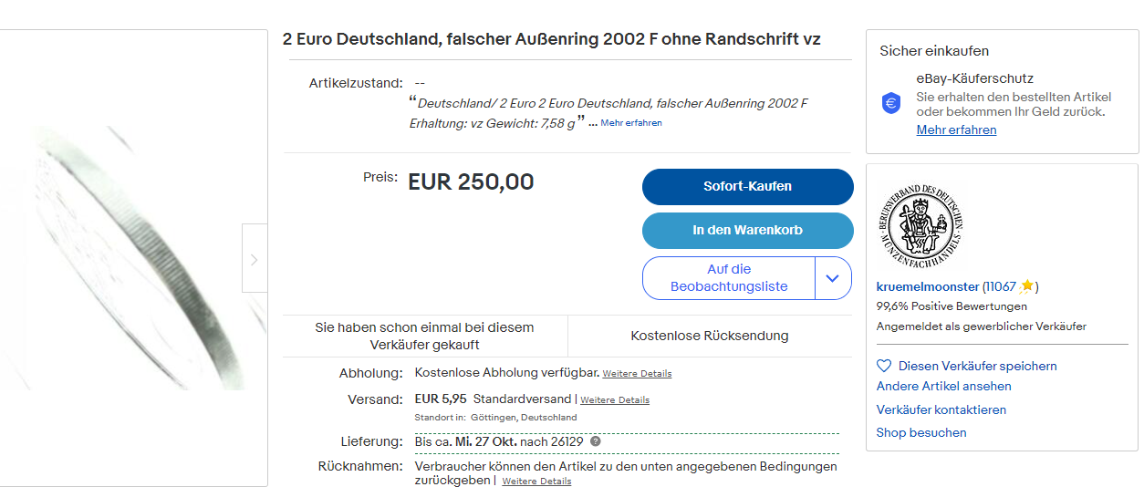Viewport: 1144px width, 487px height.
Task: Open Shop besuchen link
Action: pos(921,432)
